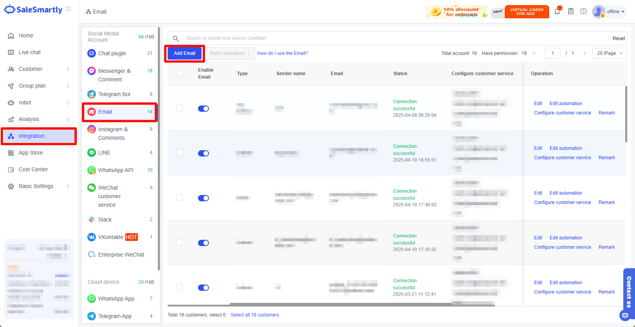Open the 20 /Page size dropdown
This screenshot has height=327, width=635.
[x=609, y=53]
